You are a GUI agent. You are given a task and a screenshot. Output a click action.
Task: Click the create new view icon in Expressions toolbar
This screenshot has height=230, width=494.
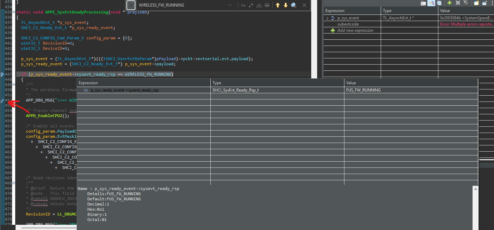pos(476,3)
